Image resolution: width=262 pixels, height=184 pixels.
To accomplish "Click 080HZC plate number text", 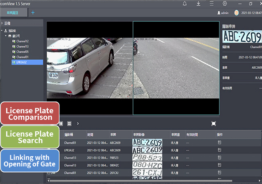I will click(115, 165).
